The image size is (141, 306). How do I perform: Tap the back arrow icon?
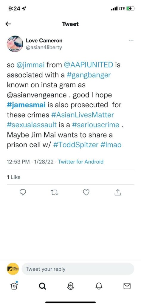click(8, 24)
